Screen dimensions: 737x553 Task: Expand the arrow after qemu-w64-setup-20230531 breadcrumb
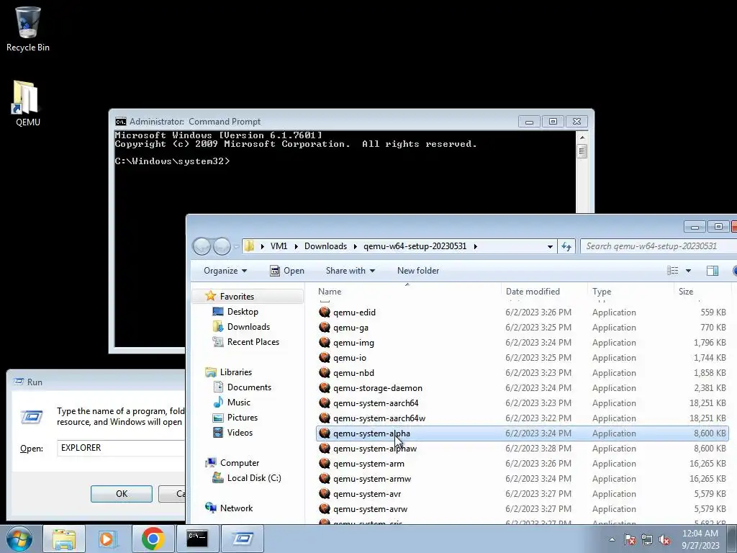pos(476,246)
